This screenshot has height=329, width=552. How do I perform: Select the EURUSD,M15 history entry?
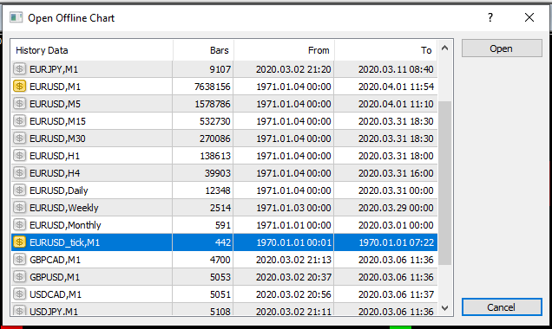224,121
